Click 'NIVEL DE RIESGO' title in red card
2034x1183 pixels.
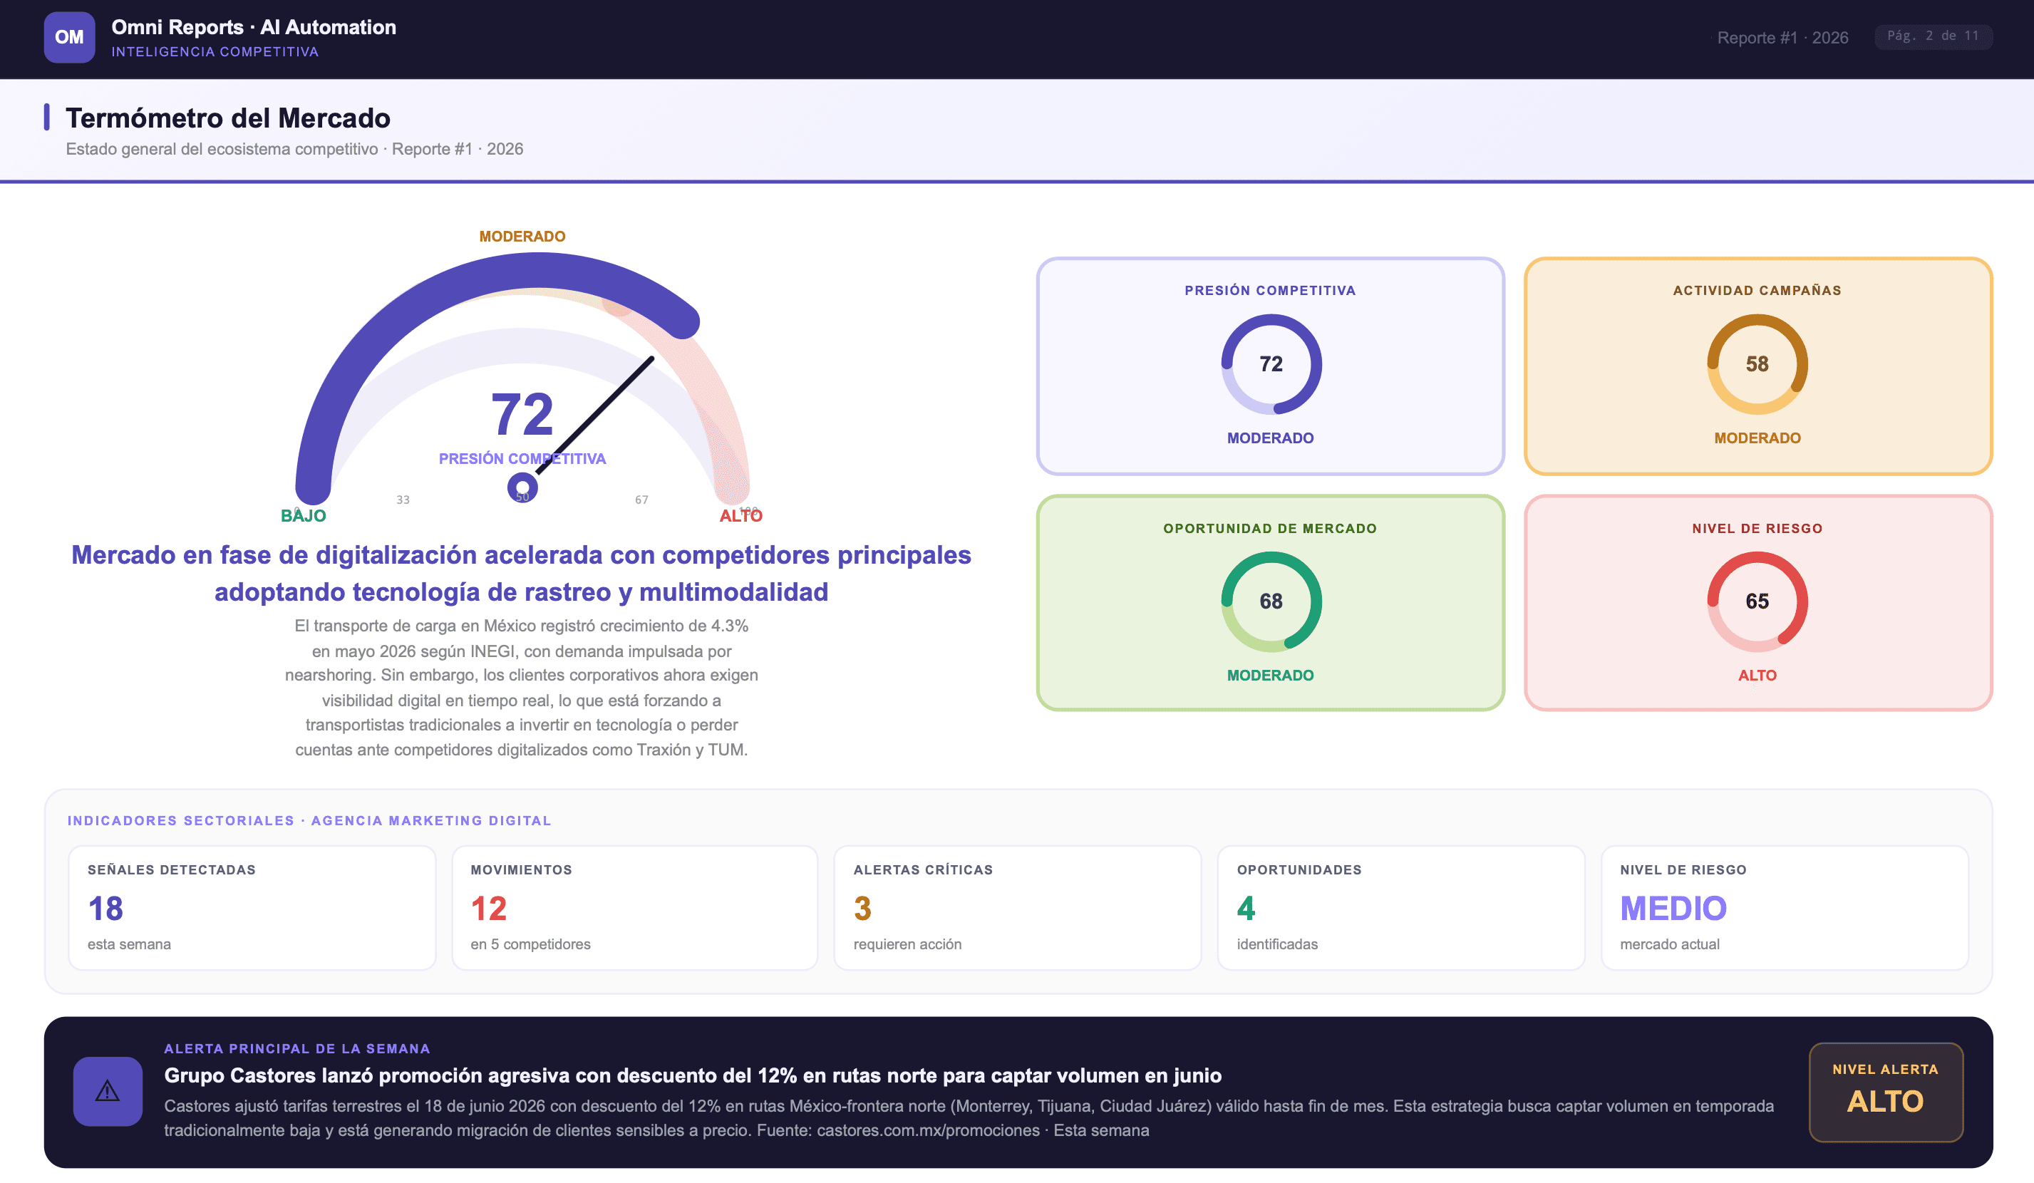[1757, 529]
